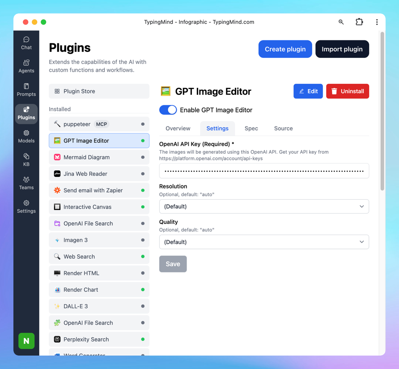Screen dimensions: 399x369
Task: Select OpenAI File Search with puzzle icon
Action: [99, 323]
